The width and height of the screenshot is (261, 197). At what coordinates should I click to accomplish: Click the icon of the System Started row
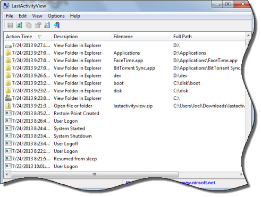click(9, 128)
